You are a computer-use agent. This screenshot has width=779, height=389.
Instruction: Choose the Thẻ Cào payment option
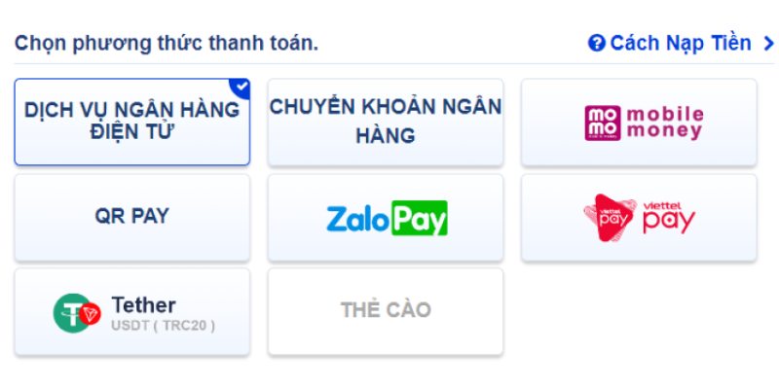click(x=386, y=311)
